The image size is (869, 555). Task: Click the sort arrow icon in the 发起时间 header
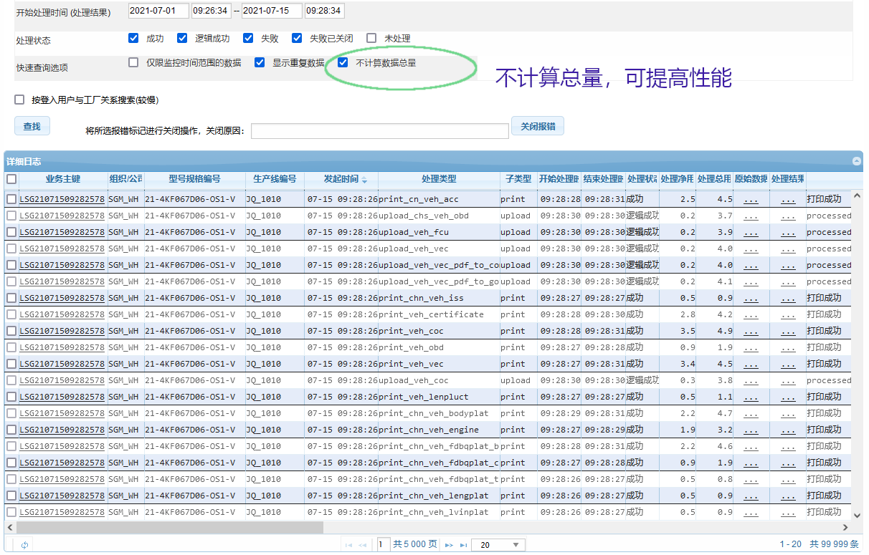(x=364, y=180)
